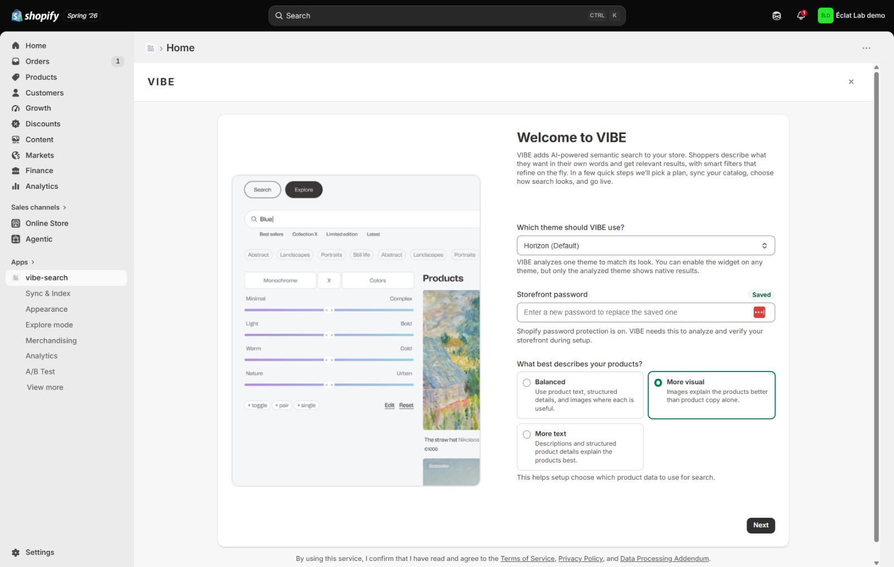This screenshot has width=894, height=567.
Task: Expand the Sales channels section
Action: [x=39, y=207]
